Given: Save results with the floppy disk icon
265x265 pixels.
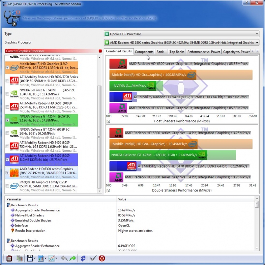Looking at the screenshot, I should coord(30,258).
